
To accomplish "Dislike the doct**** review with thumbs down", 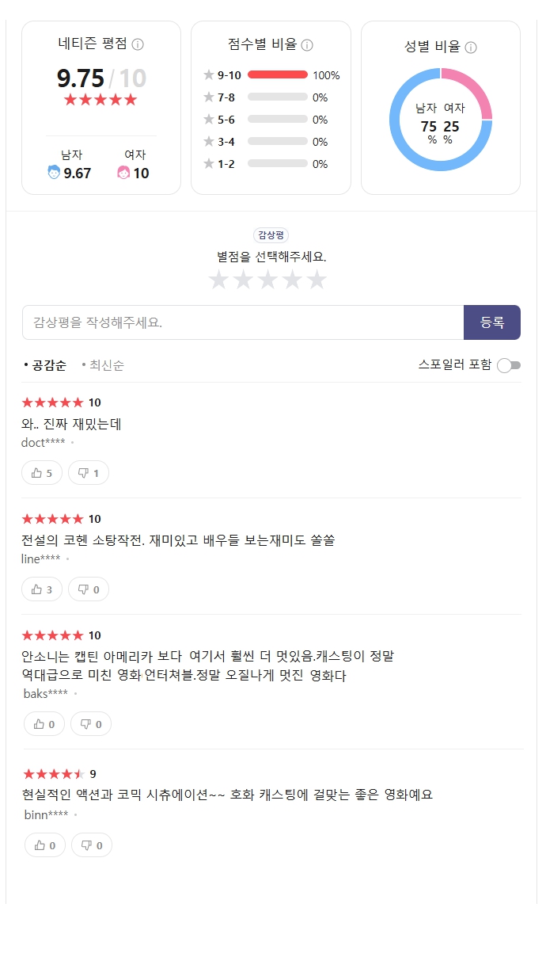I will pyautogui.click(x=89, y=473).
